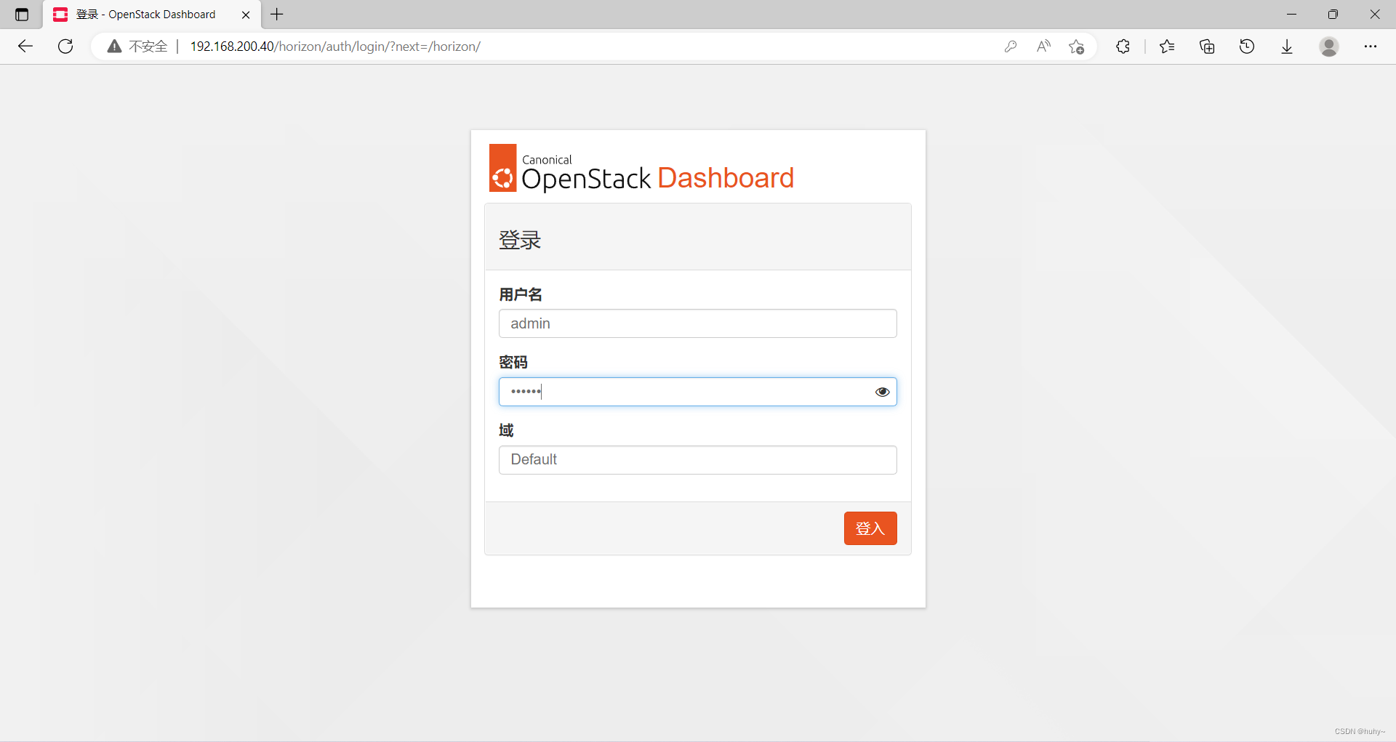Click the browser back arrow
Image resolution: width=1396 pixels, height=742 pixels.
[25, 47]
